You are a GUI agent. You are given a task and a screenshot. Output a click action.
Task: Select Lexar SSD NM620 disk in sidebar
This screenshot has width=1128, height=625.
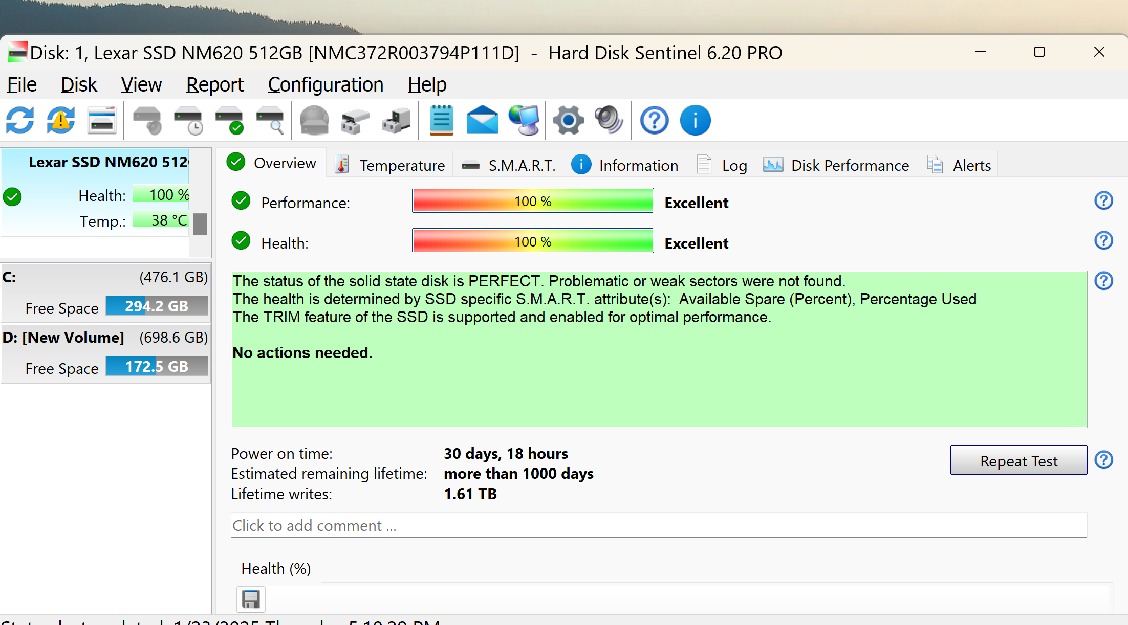pyautogui.click(x=95, y=192)
